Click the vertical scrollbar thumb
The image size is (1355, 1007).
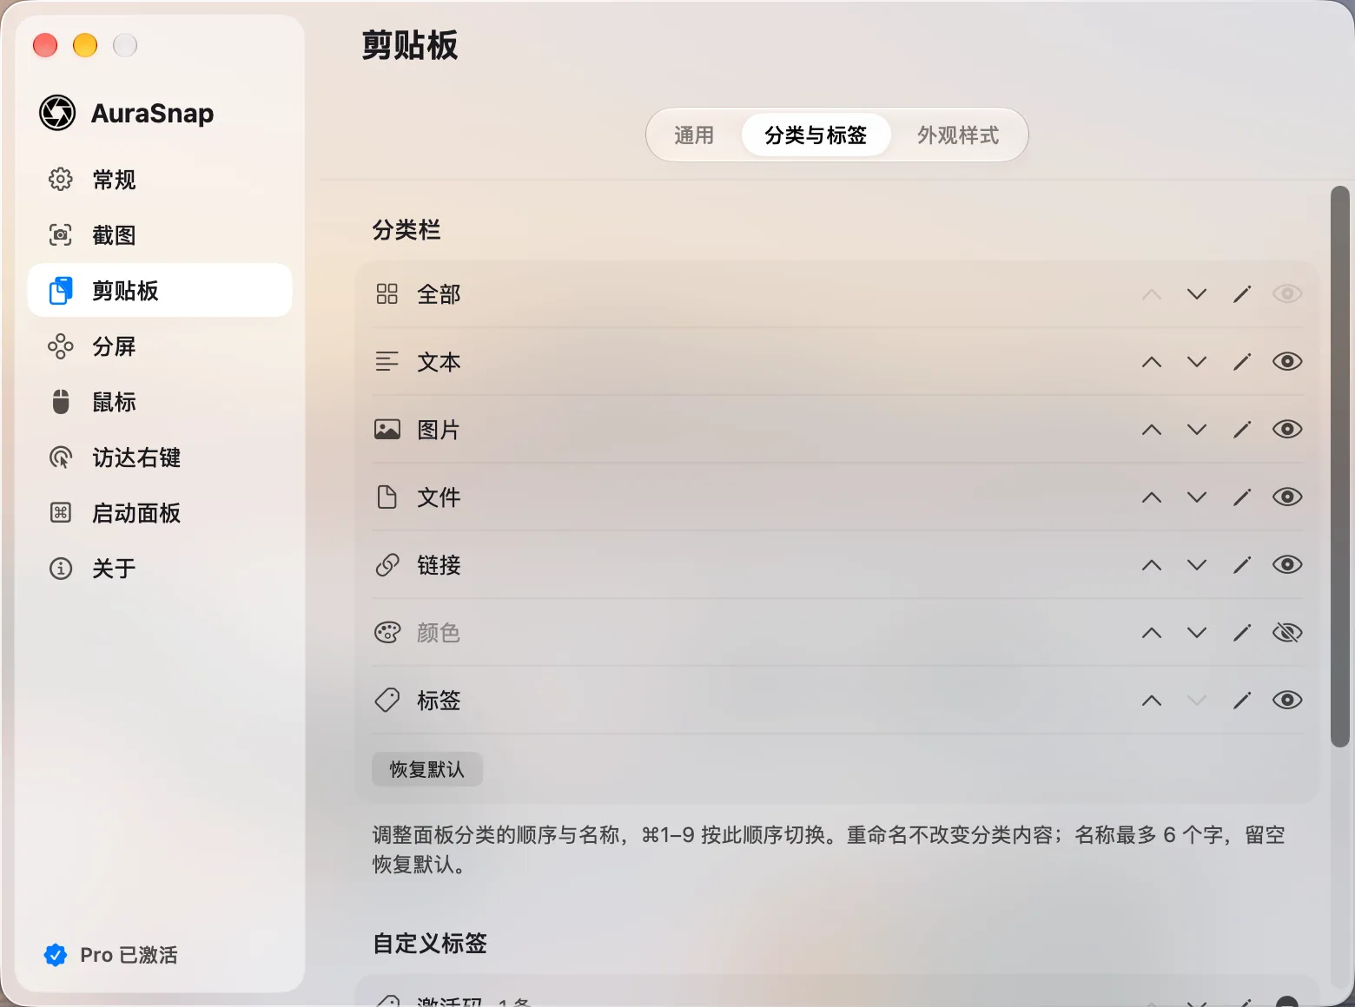[x=1340, y=466]
